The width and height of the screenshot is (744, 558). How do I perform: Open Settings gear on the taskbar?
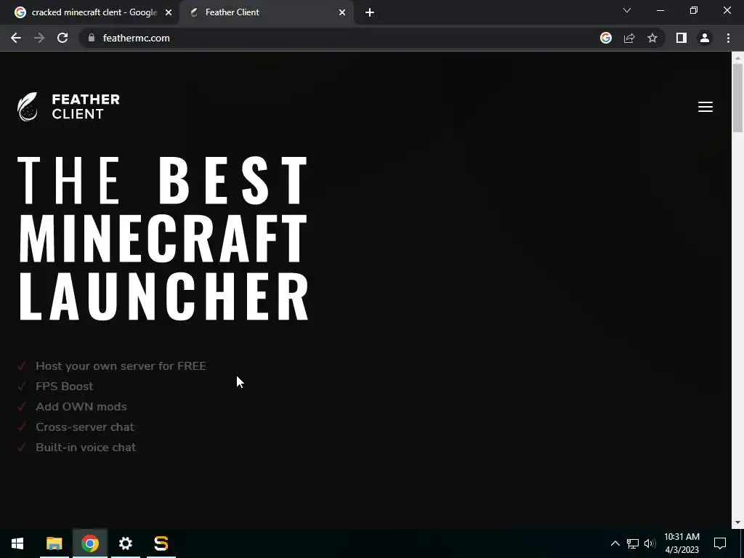point(125,543)
